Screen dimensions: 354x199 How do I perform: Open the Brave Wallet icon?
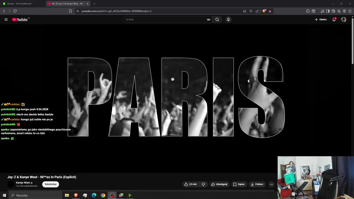(333, 11)
